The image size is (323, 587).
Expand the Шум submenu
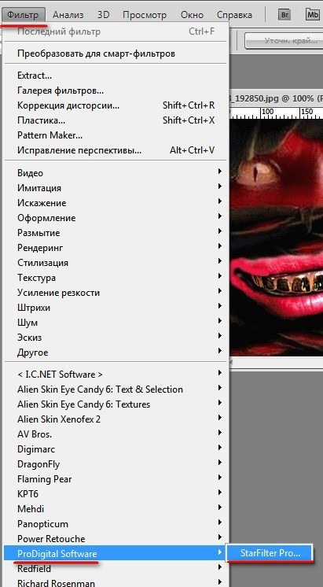116,323
